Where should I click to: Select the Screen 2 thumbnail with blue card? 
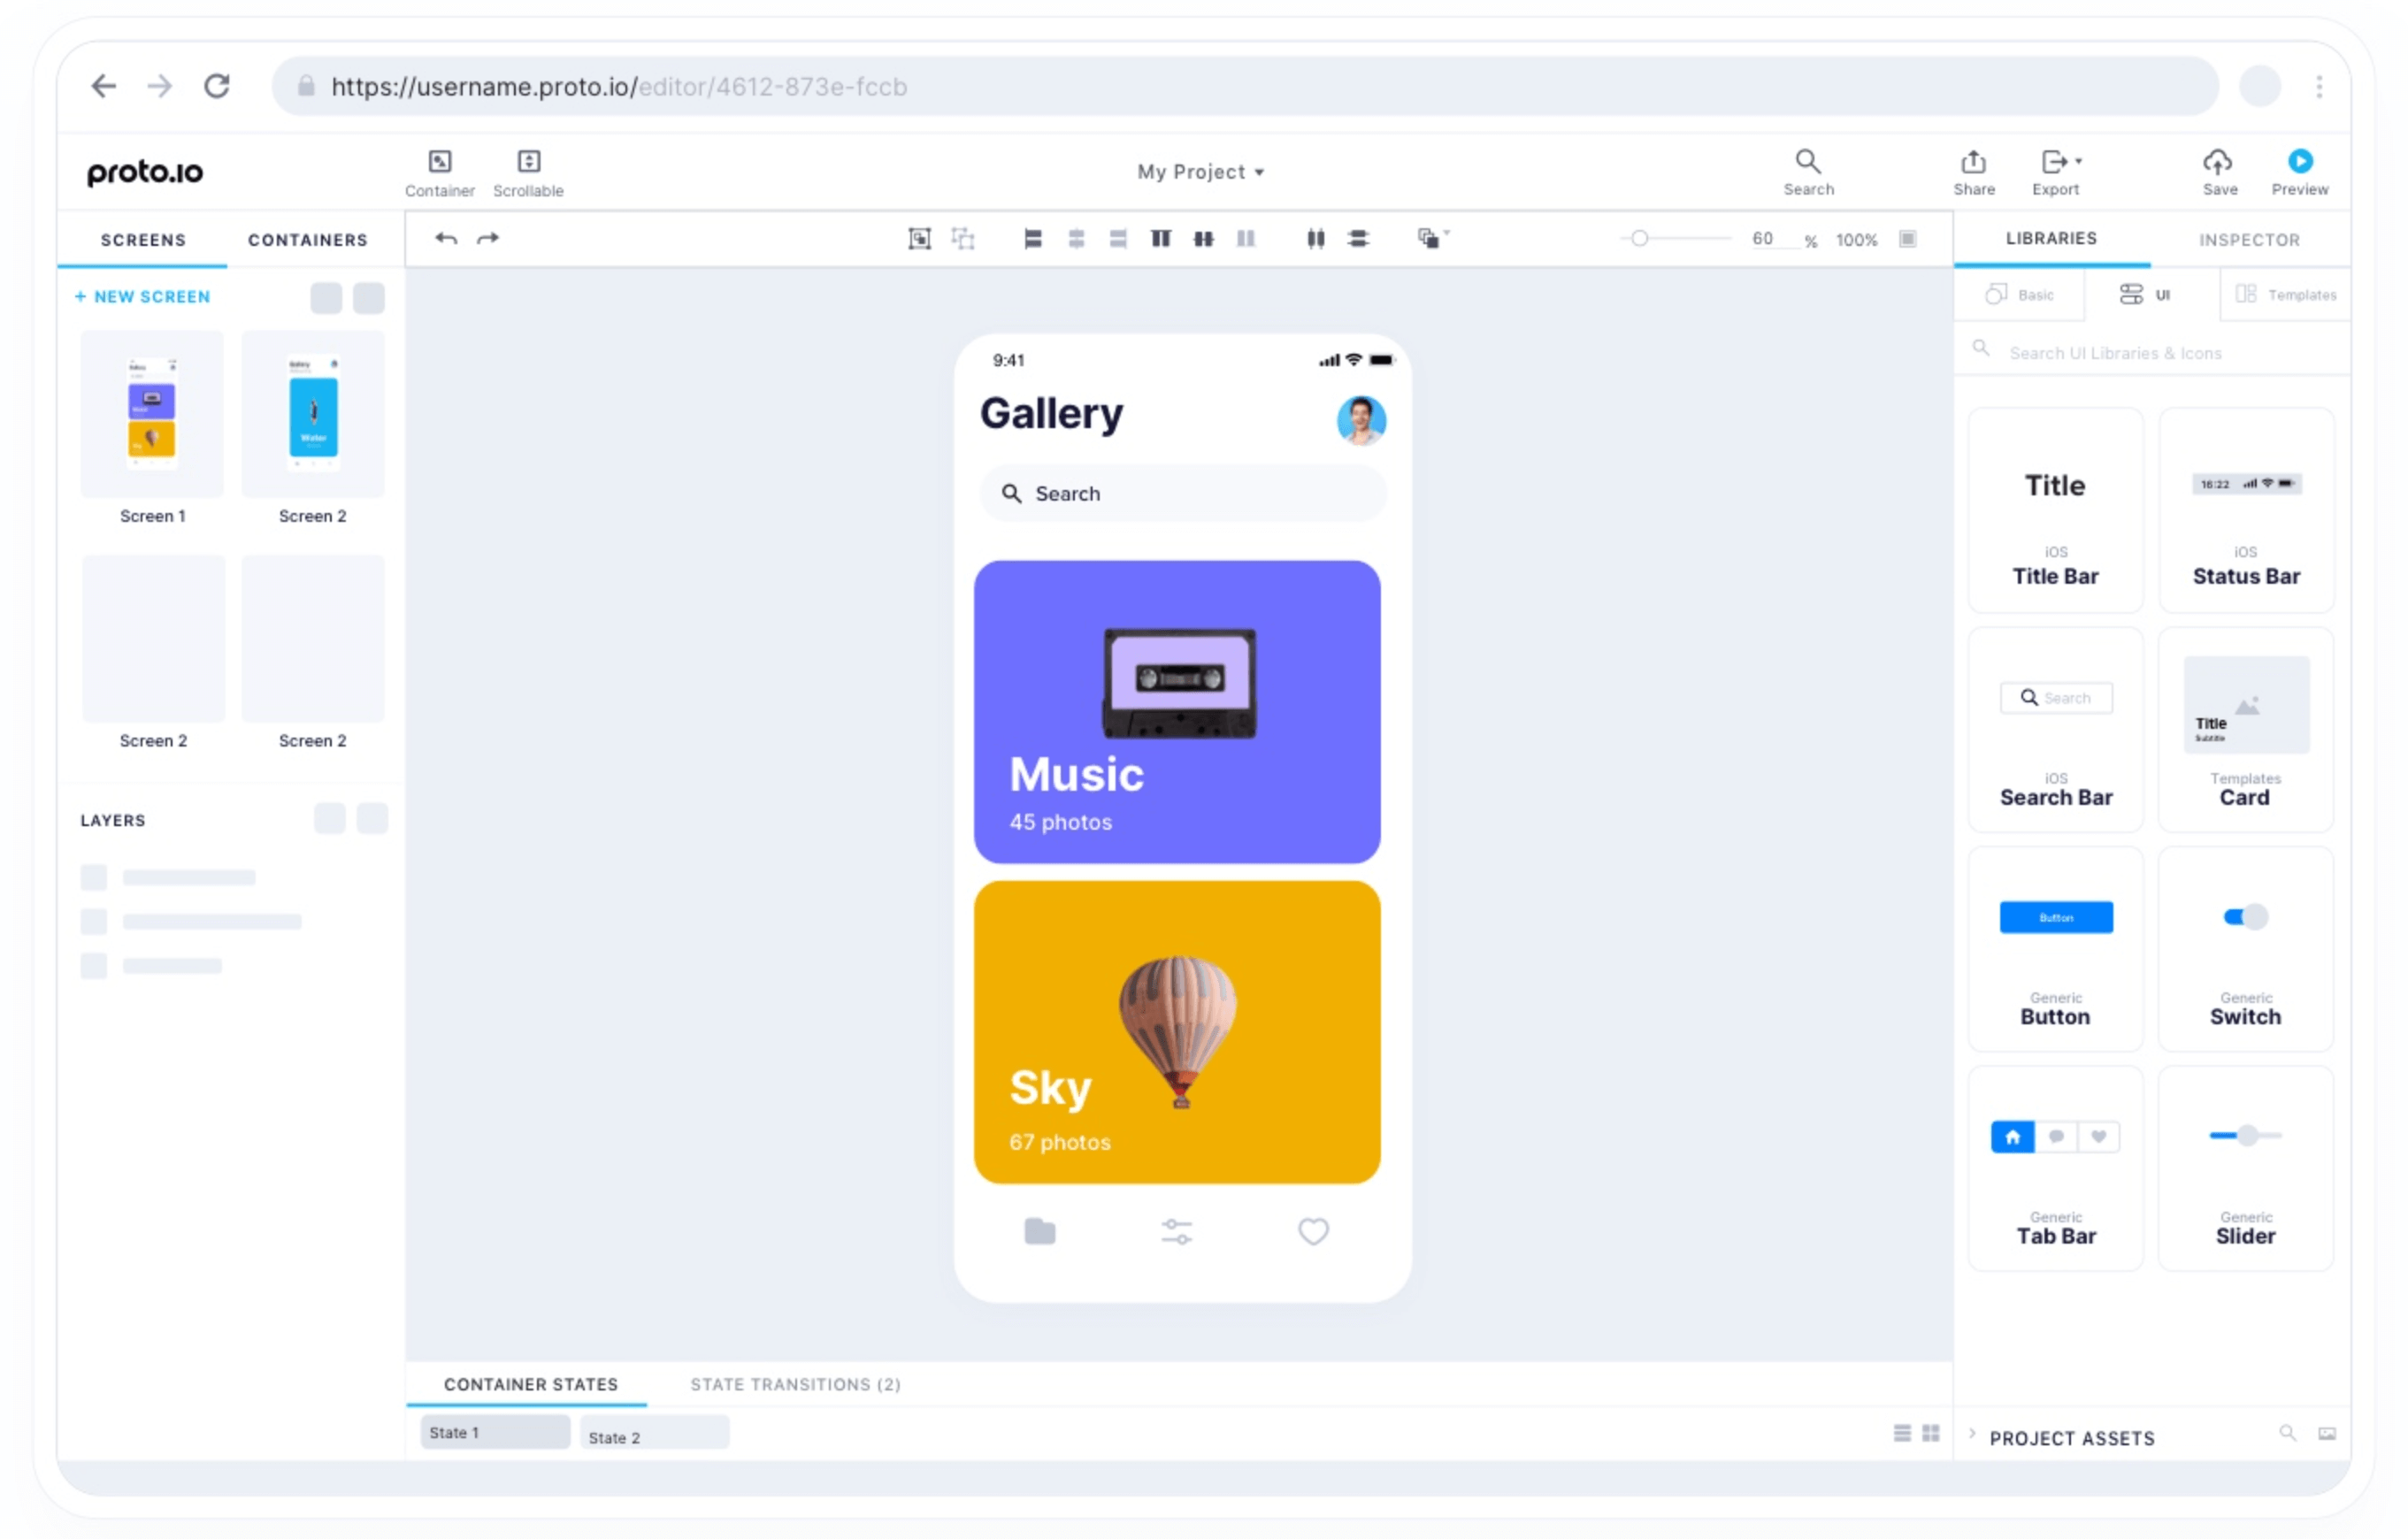[x=313, y=414]
